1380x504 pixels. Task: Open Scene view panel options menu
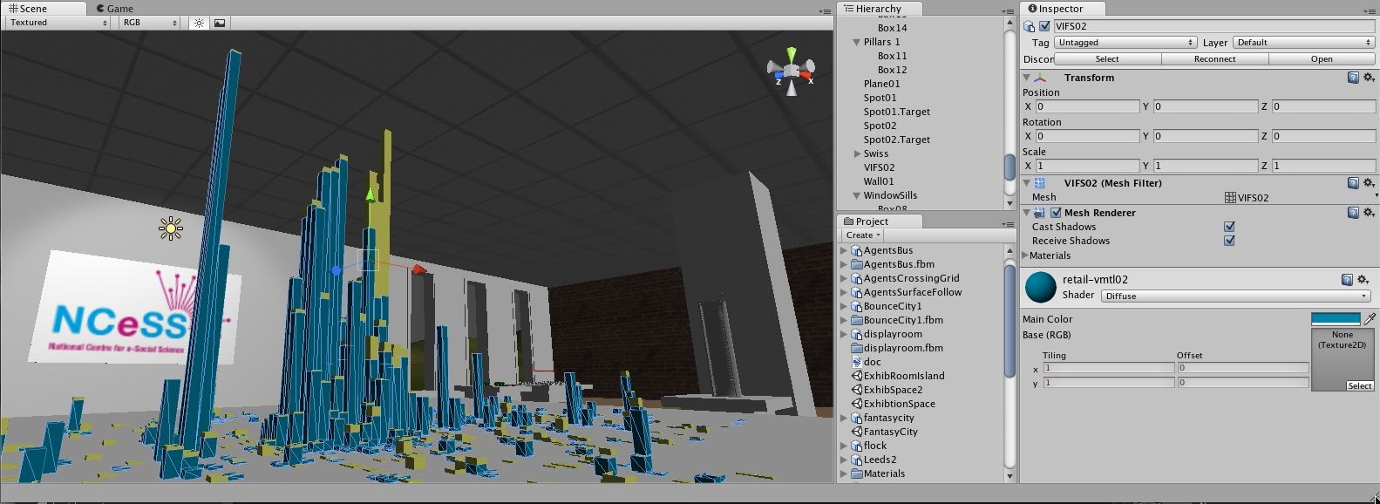pyautogui.click(x=825, y=10)
